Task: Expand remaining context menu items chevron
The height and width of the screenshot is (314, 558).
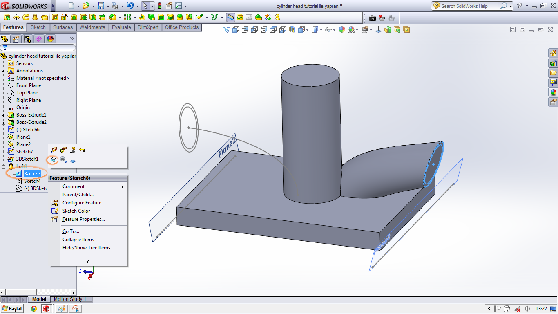Action: 87,261
